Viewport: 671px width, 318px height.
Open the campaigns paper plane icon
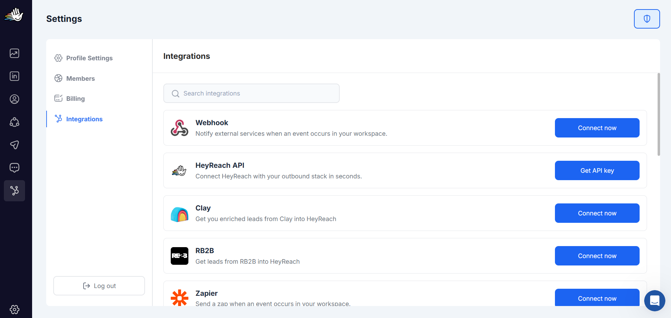(x=14, y=145)
